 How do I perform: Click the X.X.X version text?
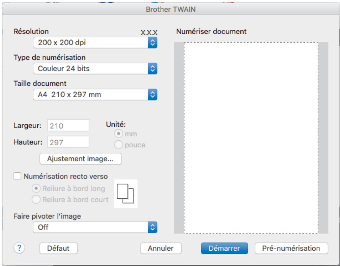click(149, 32)
